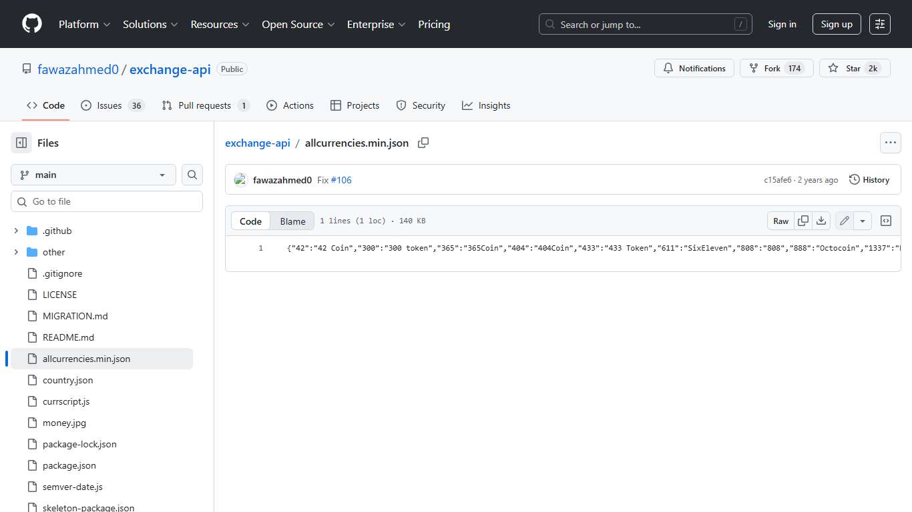The width and height of the screenshot is (912, 512).
Task: Copy the allcurrencies.min.json file path
Action: 423,143
